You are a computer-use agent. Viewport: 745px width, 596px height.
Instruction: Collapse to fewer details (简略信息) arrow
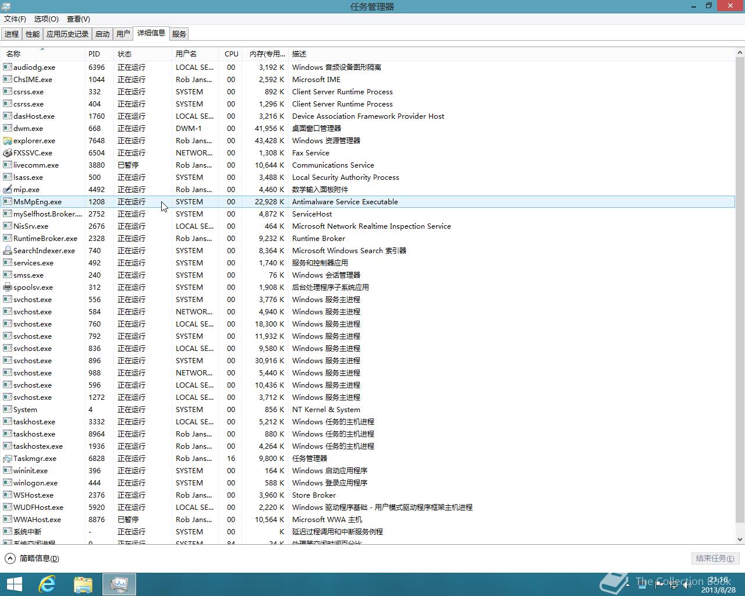tap(10, 558)
